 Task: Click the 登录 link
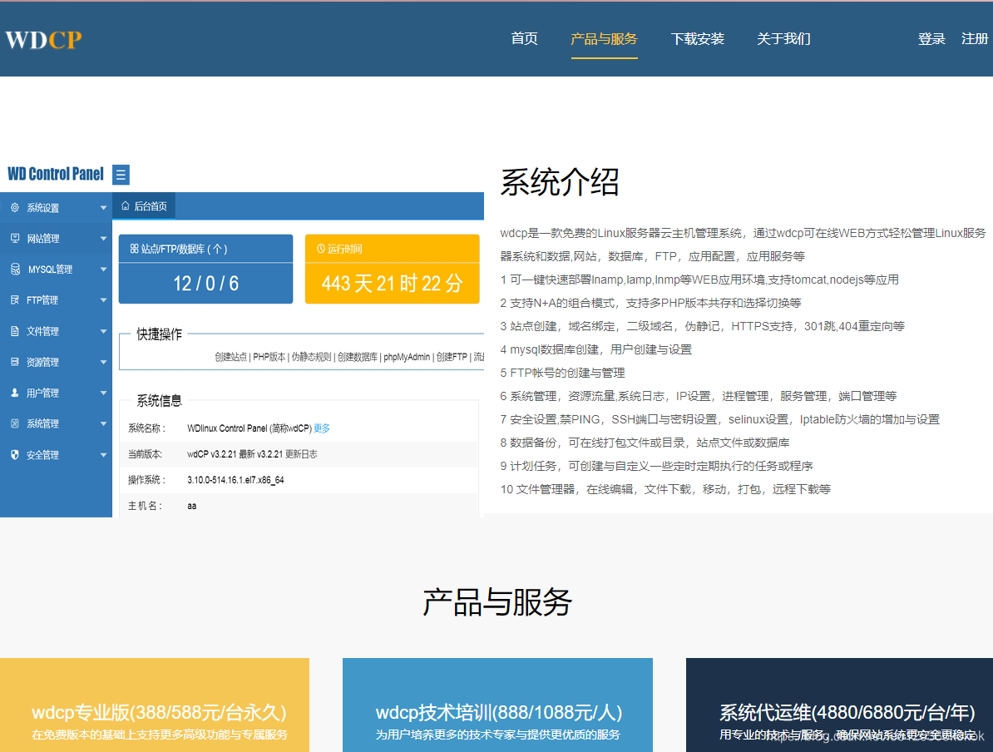click(931, 38)
